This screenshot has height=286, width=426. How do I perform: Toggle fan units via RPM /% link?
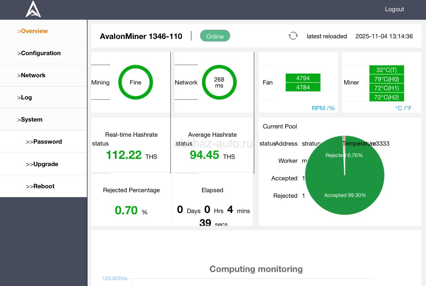[x=323, y=108]
